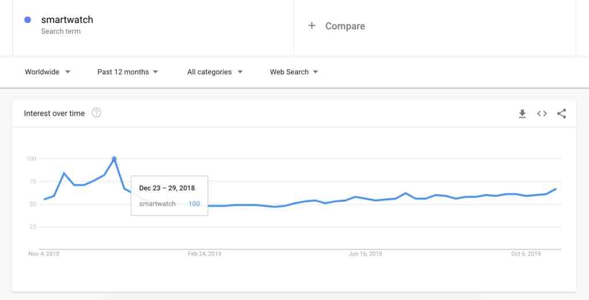This screenshot has width=589, height=300.
Task: Share the Interest over time chart
Action: click(561, 113)
